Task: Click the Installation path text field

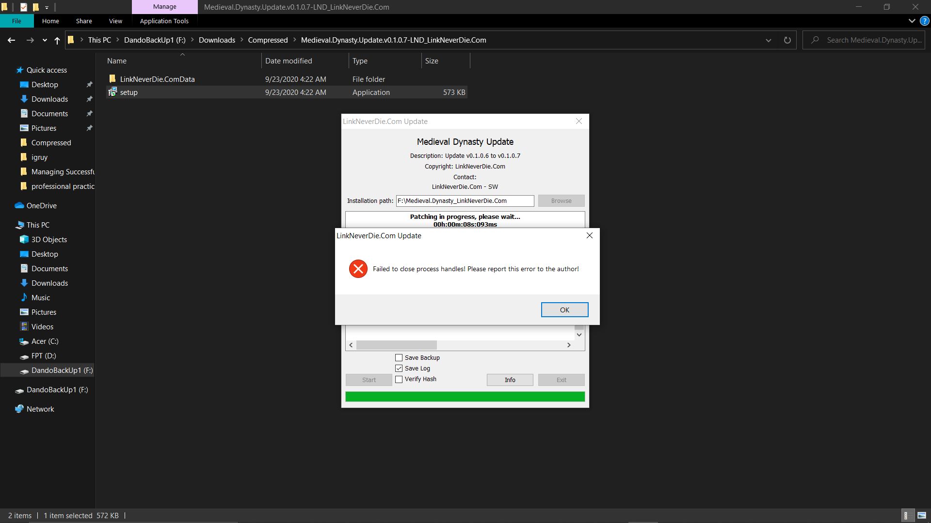Action: 465,201
